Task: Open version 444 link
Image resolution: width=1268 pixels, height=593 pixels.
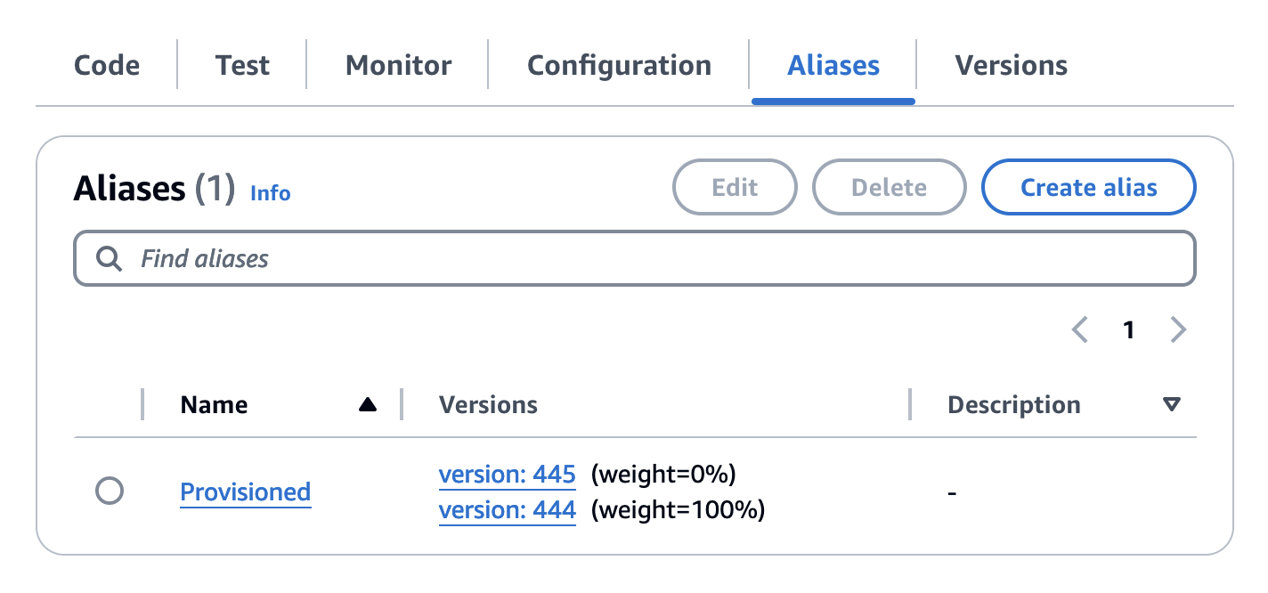Action: (x=507, y=509)
